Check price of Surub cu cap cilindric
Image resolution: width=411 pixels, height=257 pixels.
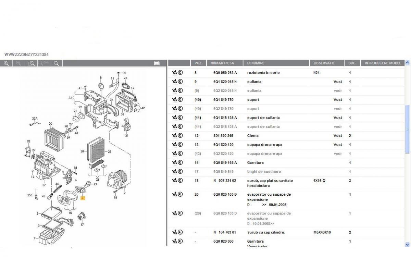point(180,232)
